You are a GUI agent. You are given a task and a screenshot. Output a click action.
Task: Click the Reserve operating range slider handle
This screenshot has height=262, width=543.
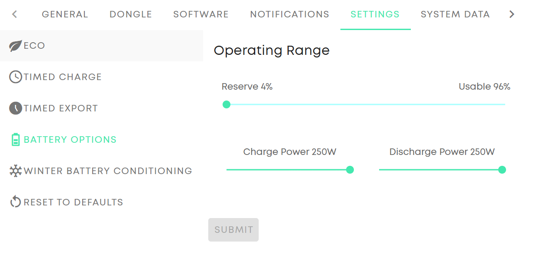pyautogui.click(x=227, y=104)
